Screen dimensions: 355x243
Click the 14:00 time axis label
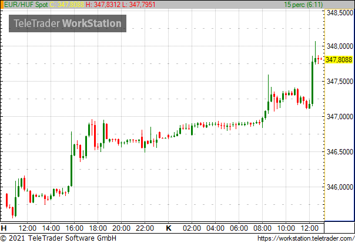pyautogui.click(x=51, y=228)
